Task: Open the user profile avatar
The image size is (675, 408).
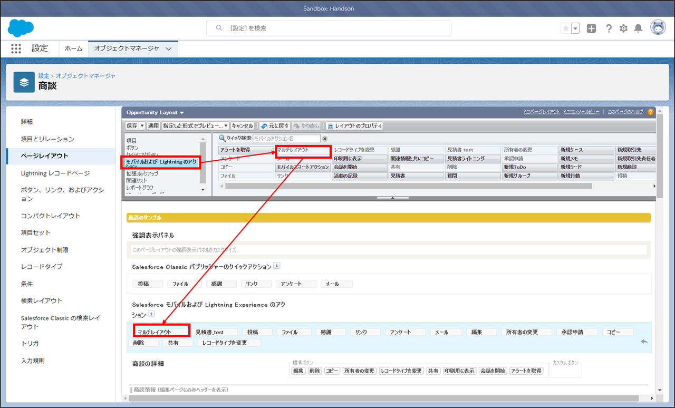Action: (658, 28)
